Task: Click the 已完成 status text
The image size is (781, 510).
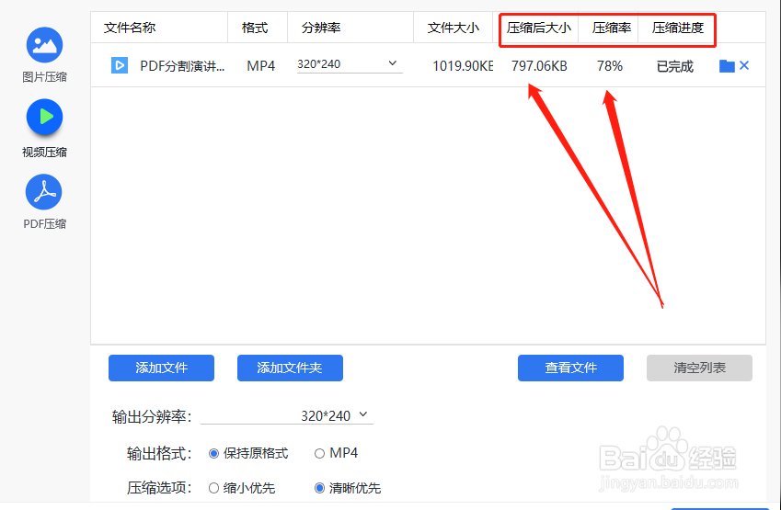Action: coord(675,66)
